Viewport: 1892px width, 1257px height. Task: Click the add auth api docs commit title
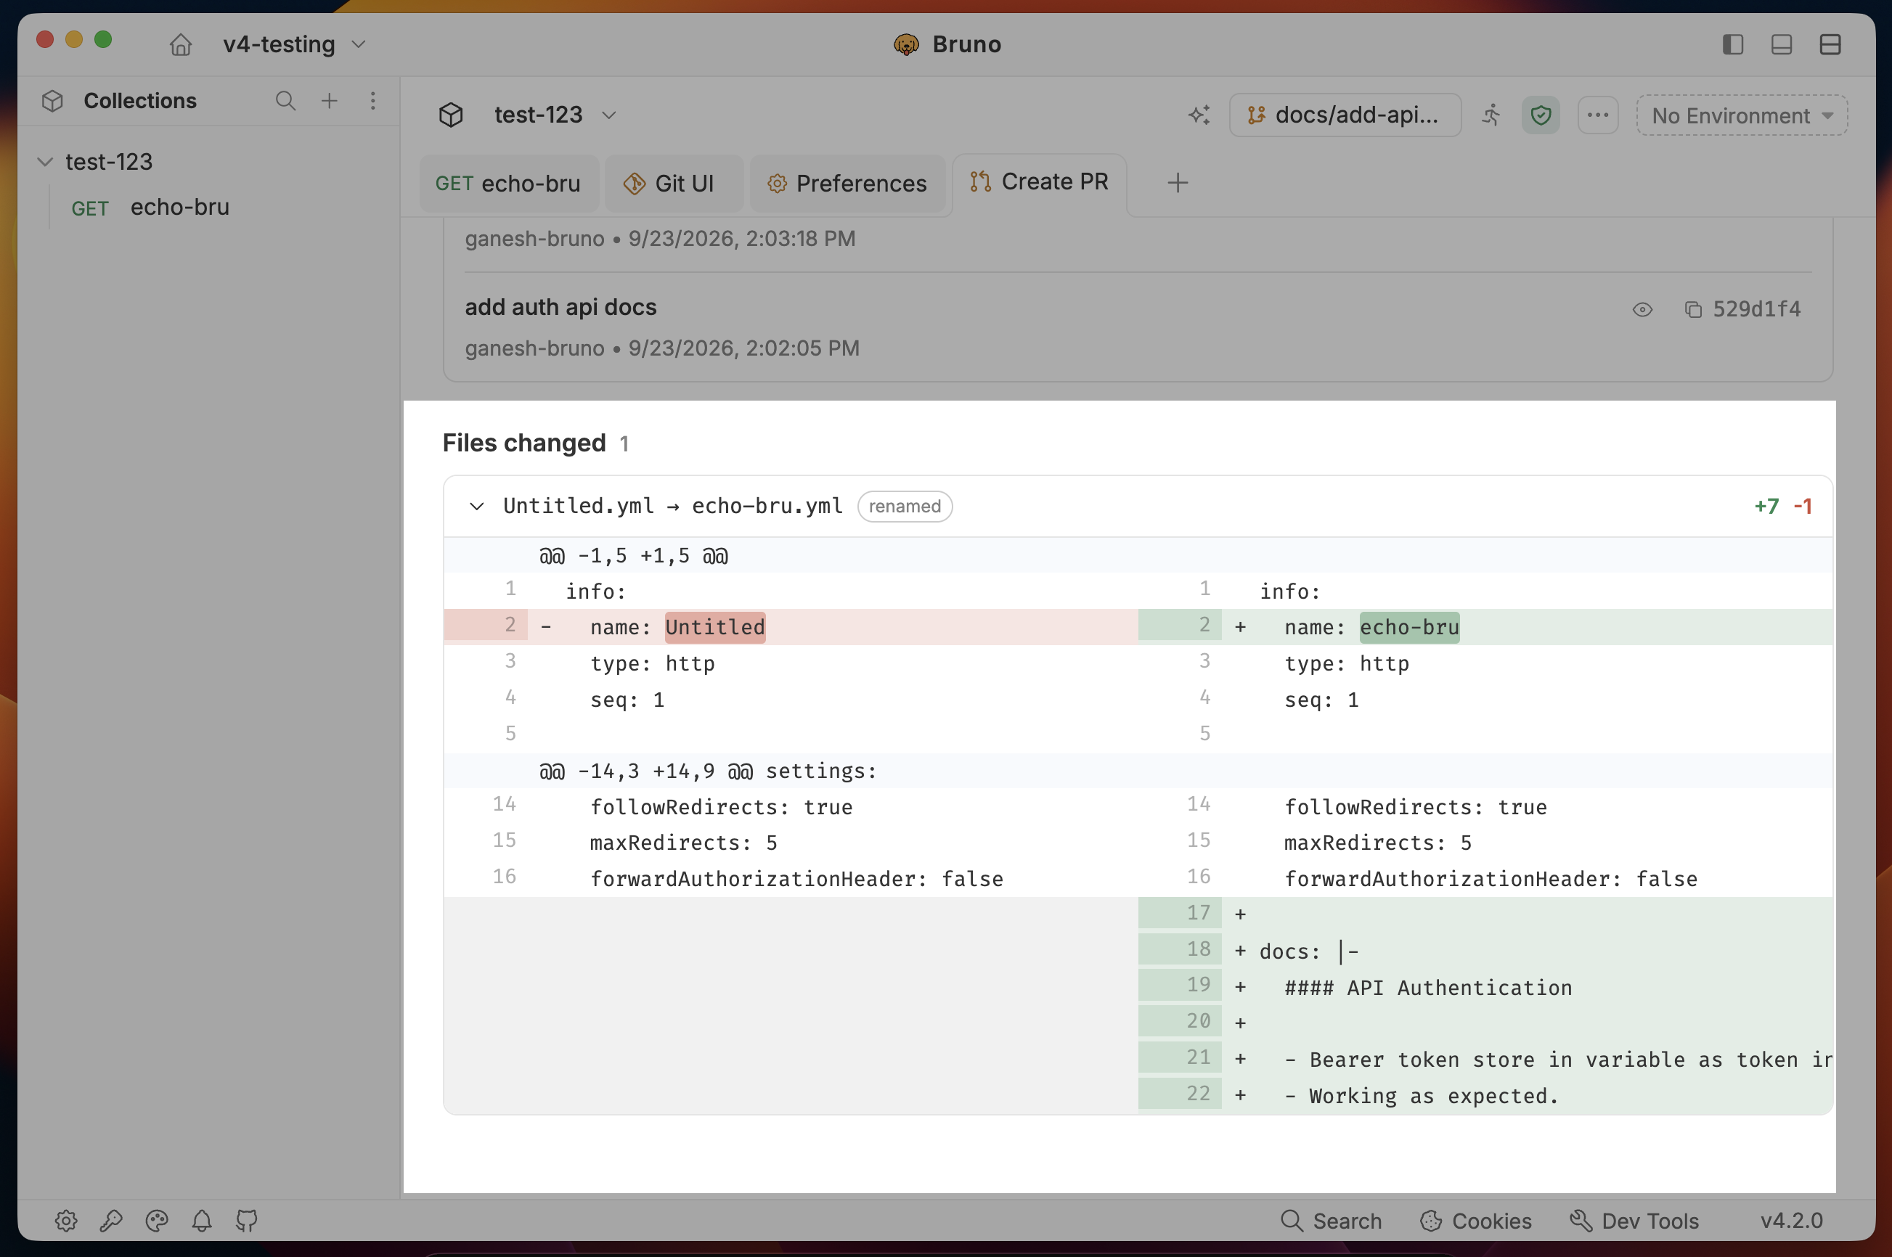pos(560,307)
